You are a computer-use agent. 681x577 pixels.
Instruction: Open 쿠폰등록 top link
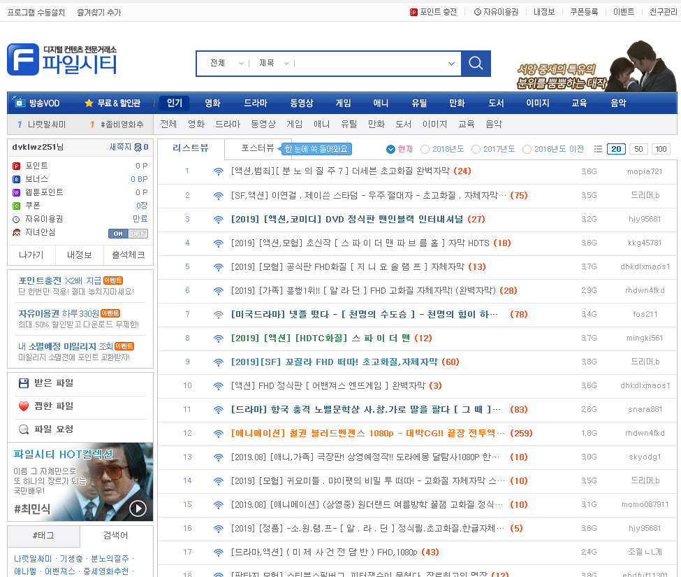click(584, 12)
